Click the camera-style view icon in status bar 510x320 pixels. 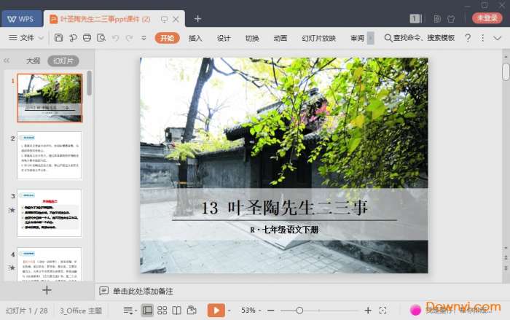tap(192, 311)
